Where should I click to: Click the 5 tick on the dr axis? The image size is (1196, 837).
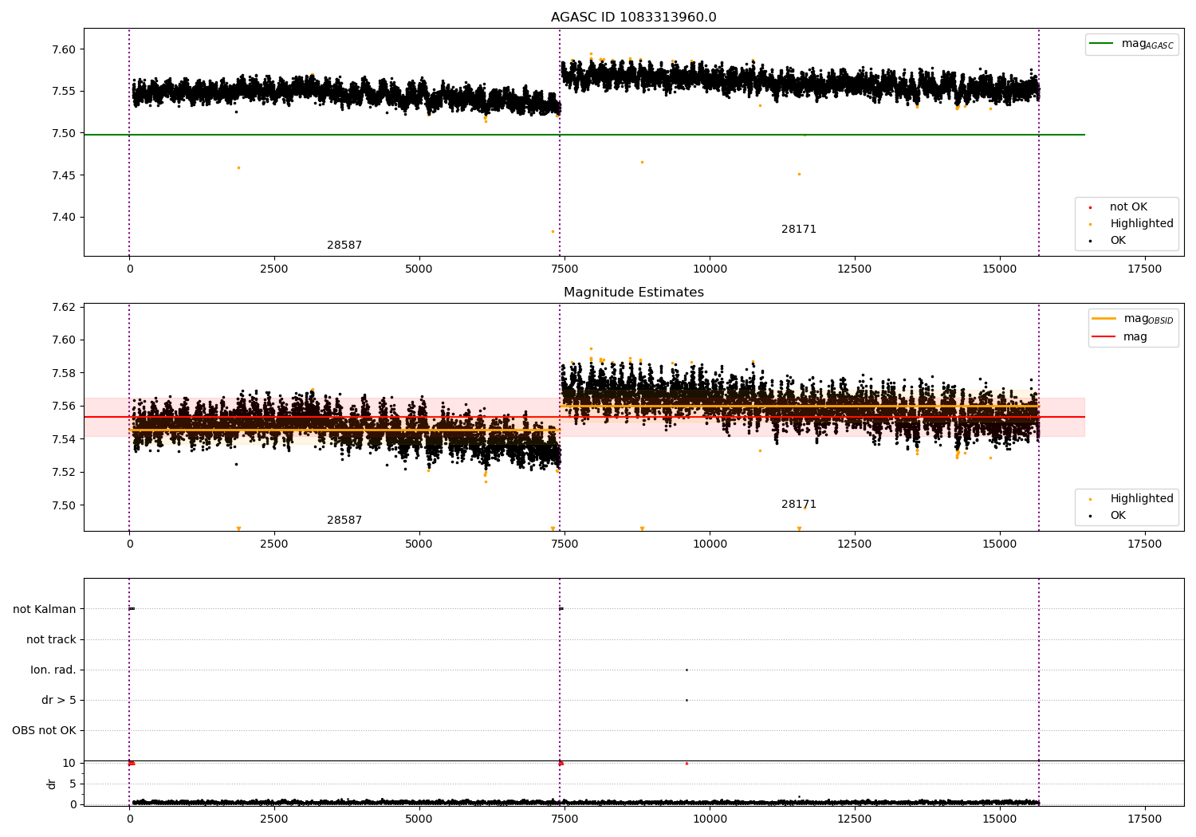click(x=73, y=784)
